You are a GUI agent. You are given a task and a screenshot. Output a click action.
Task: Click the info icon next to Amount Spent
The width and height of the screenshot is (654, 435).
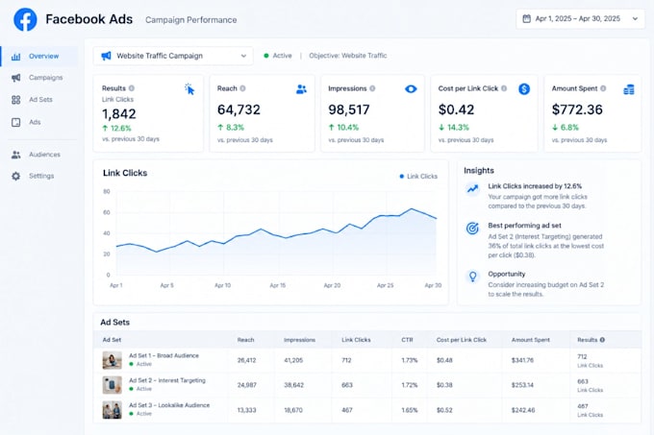point(603,88)
